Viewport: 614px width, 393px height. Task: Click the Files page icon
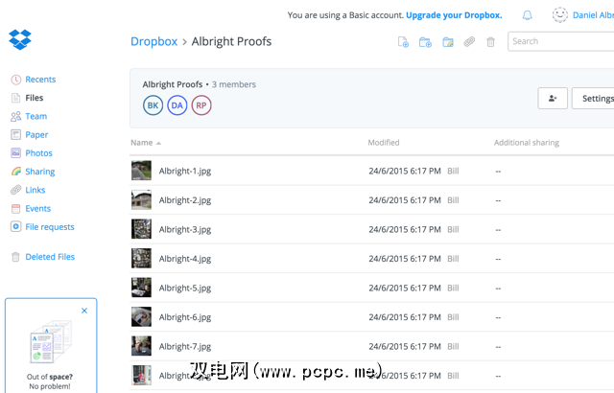(x=15, y=98)
